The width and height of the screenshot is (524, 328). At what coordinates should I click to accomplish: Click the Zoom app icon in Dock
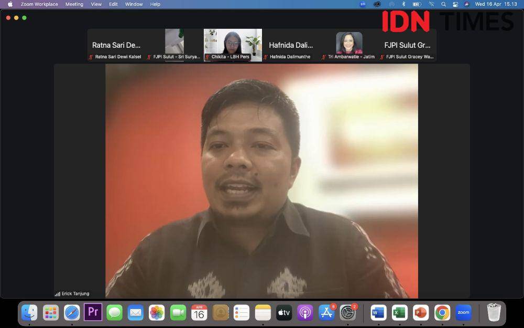pos(464,313)
